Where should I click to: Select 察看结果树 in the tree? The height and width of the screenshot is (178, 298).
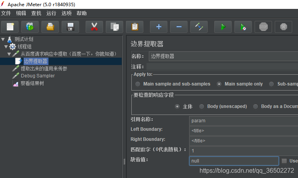pos(32,83)
